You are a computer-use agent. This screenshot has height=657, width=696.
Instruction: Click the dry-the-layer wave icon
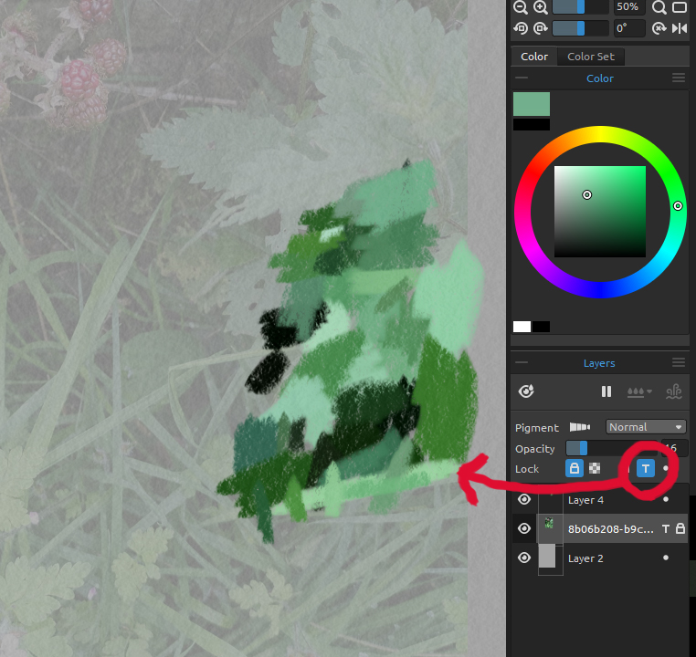(674, 391)
